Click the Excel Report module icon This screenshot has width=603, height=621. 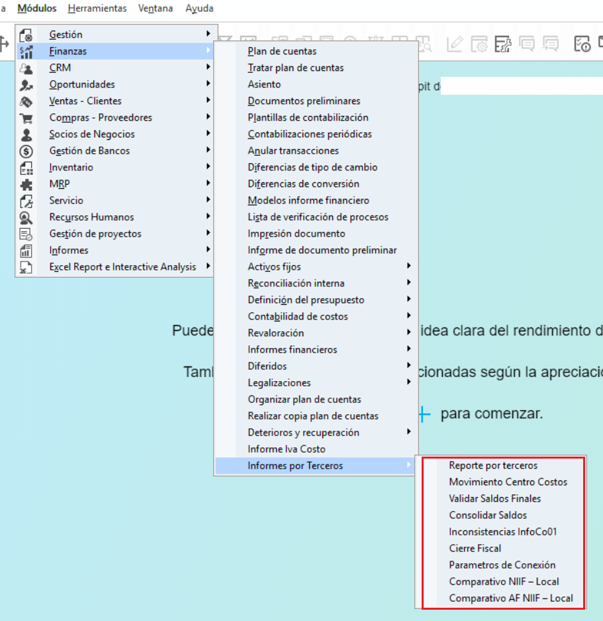[26, 267]
